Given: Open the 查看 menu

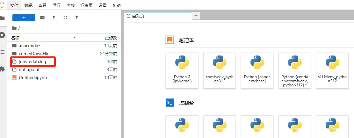Looking at the screenshot, I should point(42,6).
